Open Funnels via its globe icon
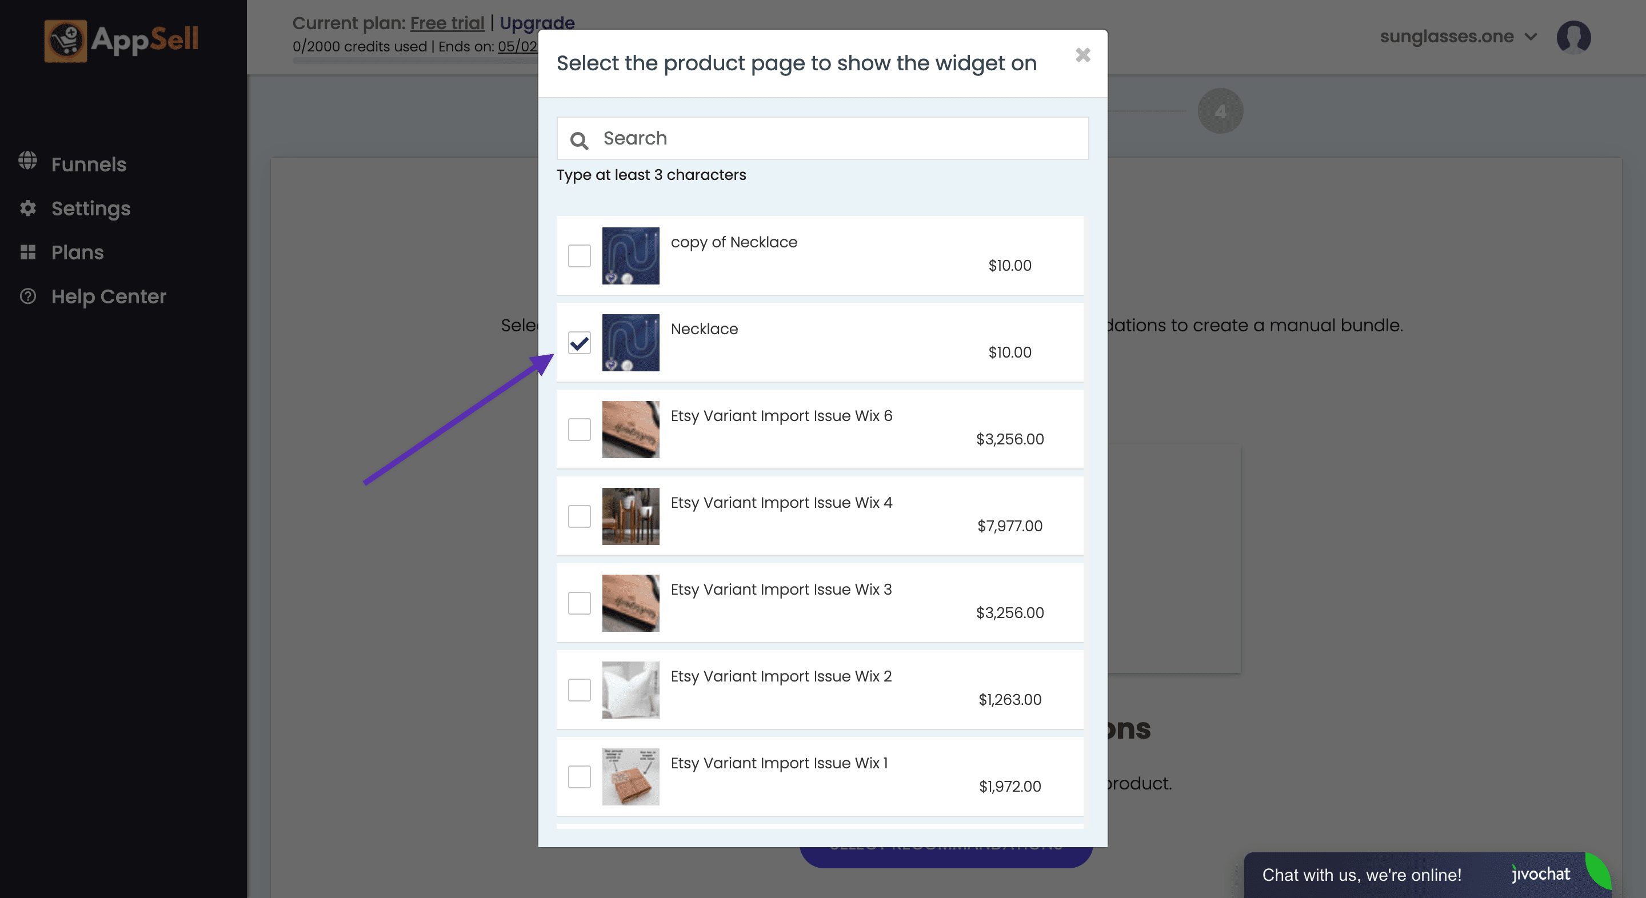 (27, 161)
